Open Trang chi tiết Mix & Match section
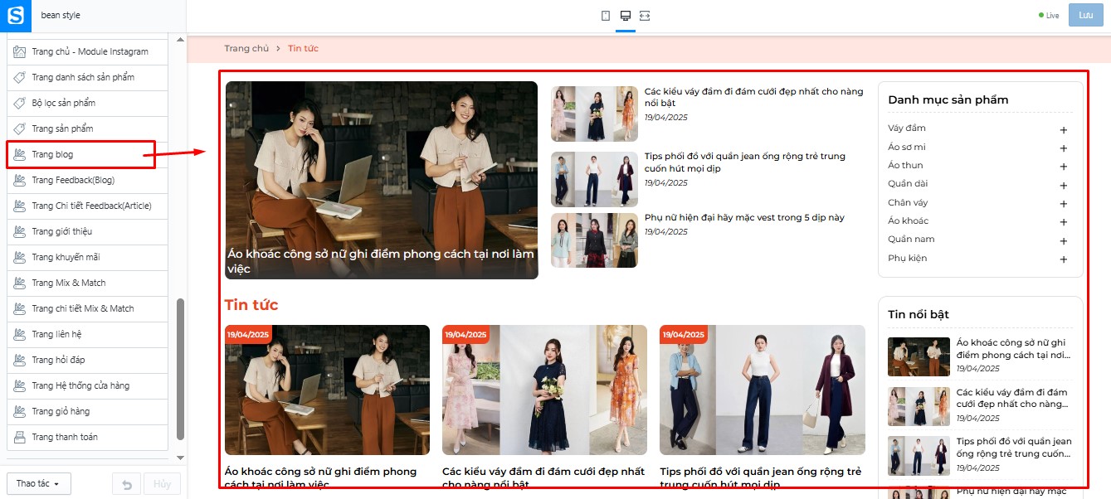The image size is (1111, 499). pos(87,308)
